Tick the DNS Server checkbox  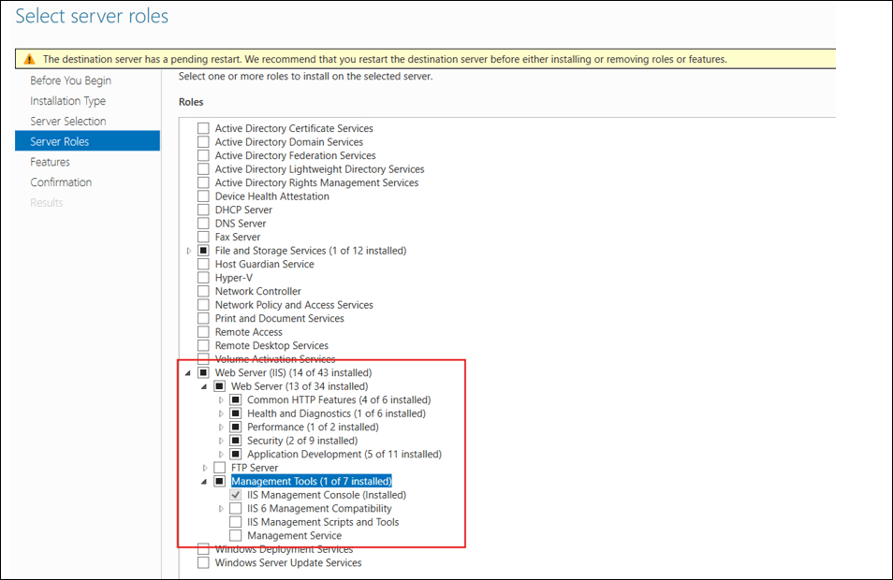coord(203,224)
